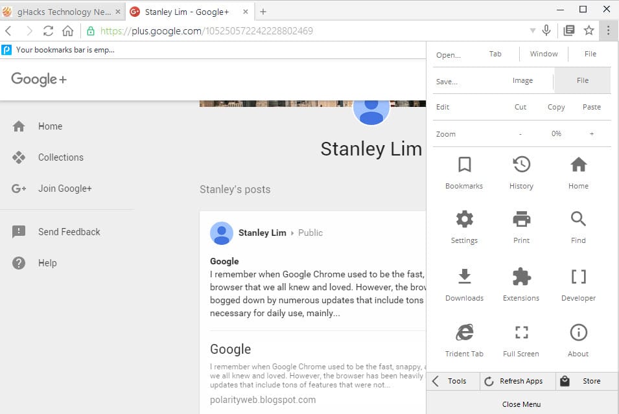Screen dimensions: 619x414
Task: Open Google+ Home in sidebar
Action: point(50,126)
